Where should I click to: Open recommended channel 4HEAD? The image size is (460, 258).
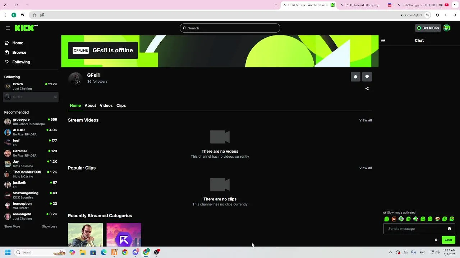pos(31,132)
